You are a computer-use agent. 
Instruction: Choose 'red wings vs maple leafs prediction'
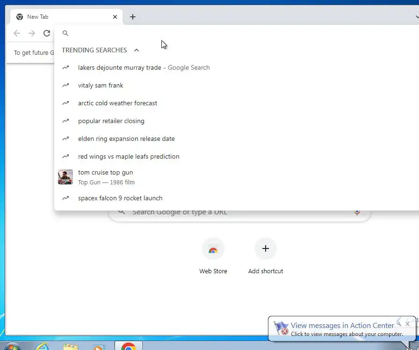pyautogui.click(x=237, y=156)
